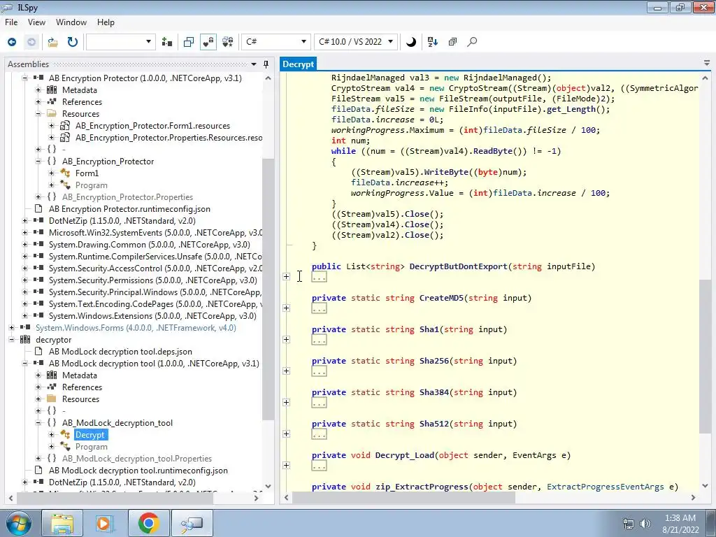The width and height of the screenshot is (716, 537).
Task: Open the C# language dropdown
Action: [275, 42]
